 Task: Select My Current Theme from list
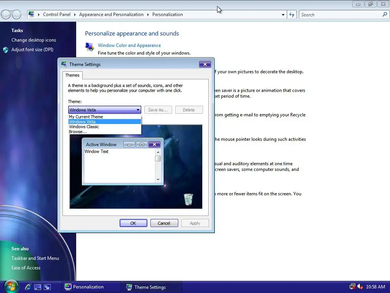coord(105,117)
